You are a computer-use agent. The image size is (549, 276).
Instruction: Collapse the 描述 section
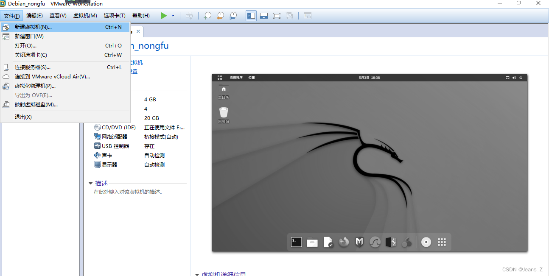[x=91, y=183]
